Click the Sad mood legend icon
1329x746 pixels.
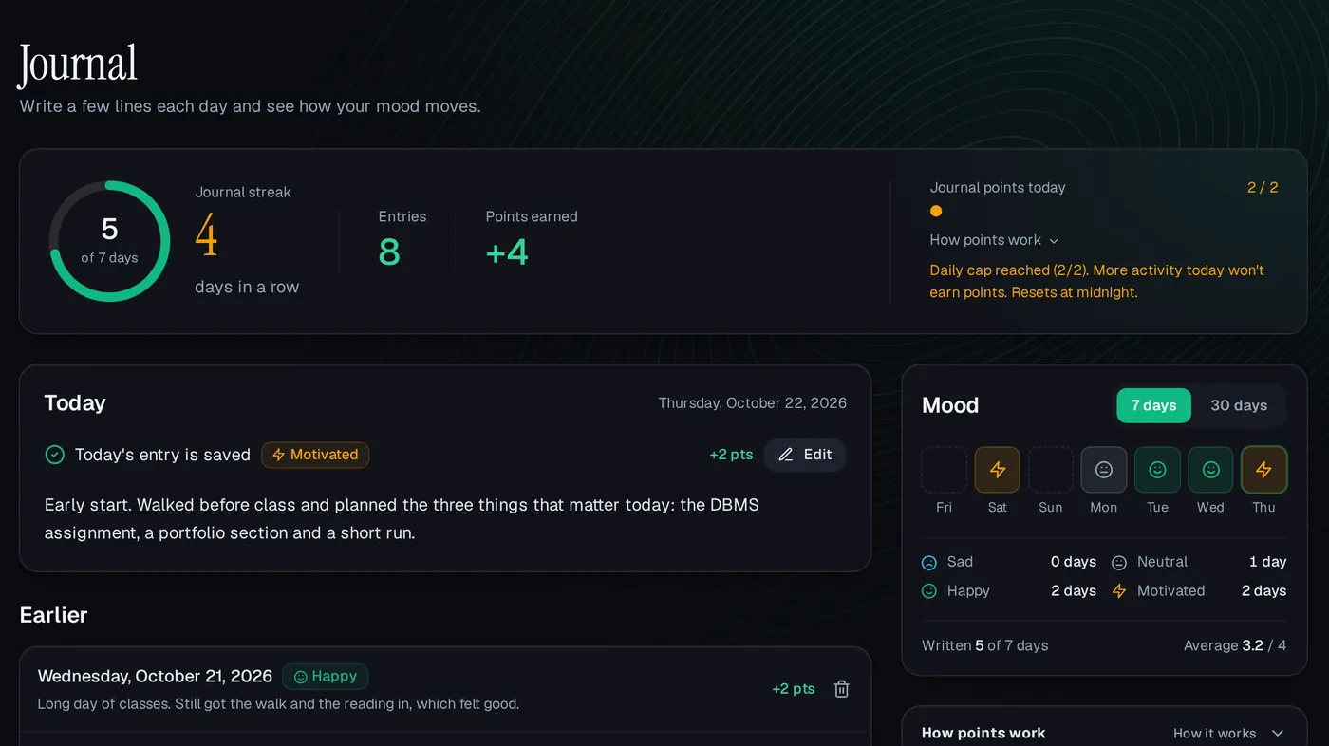point(929,562)
